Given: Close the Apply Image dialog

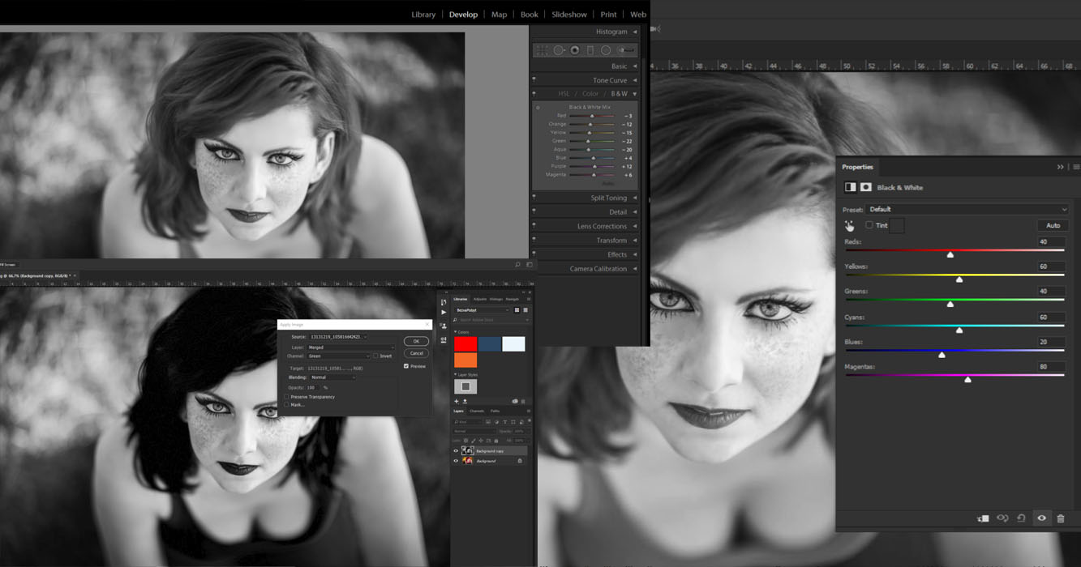Looking at the screenshot, I should [427, 325].
